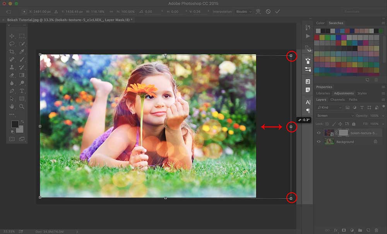Open the Character panel icon
The height and width of the screenshot is (234, 387).
[x=308, y=102]
